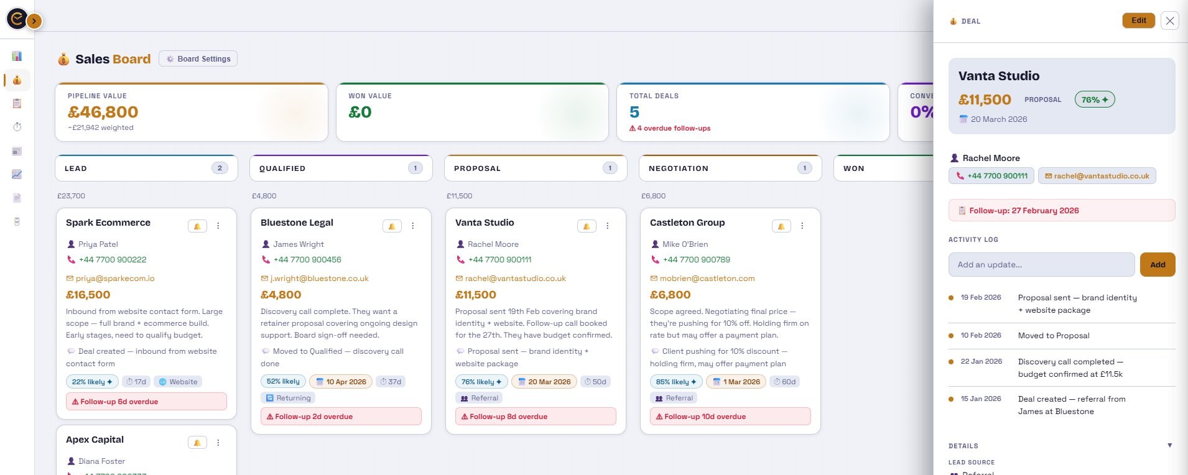
Task: Close the deal details panel
Action: 1169,21
